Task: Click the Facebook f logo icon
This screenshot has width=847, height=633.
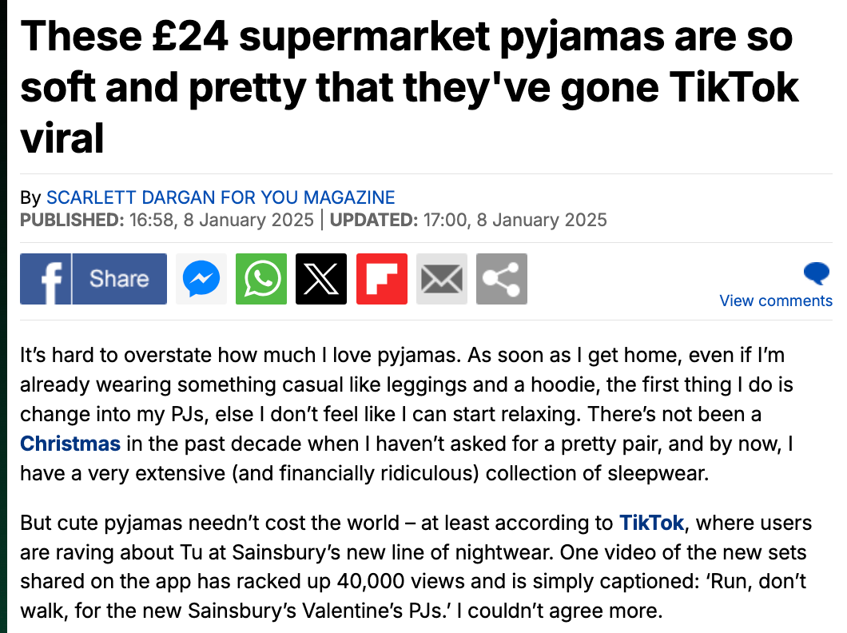Action: click(x=46, y=279)
